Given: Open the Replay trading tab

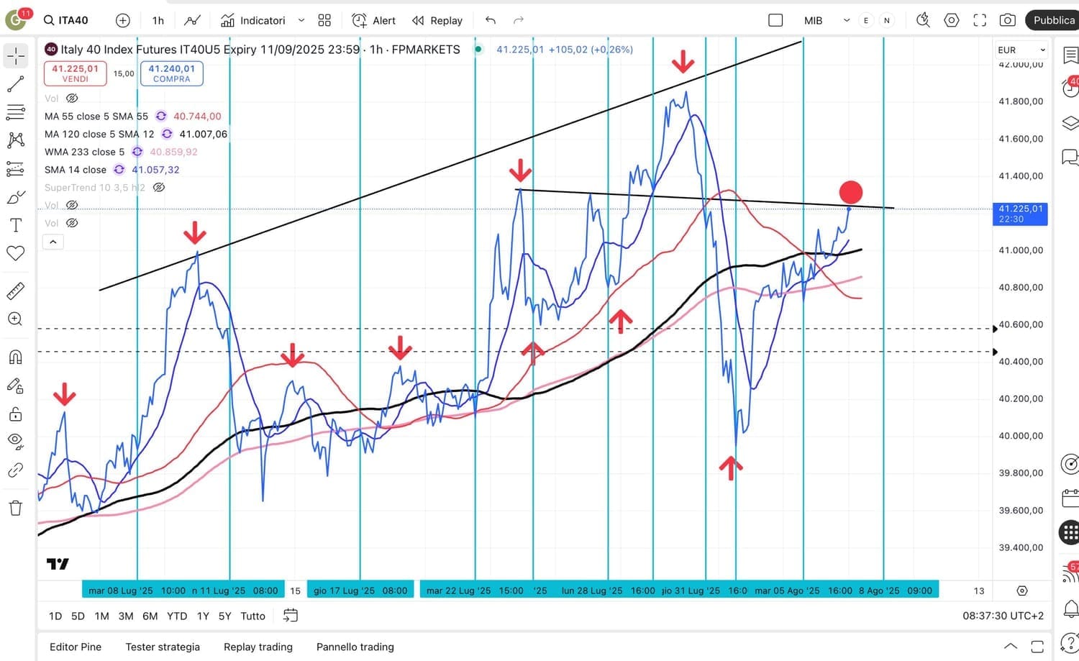Looking at the screenshot, I should click(258, 647).
